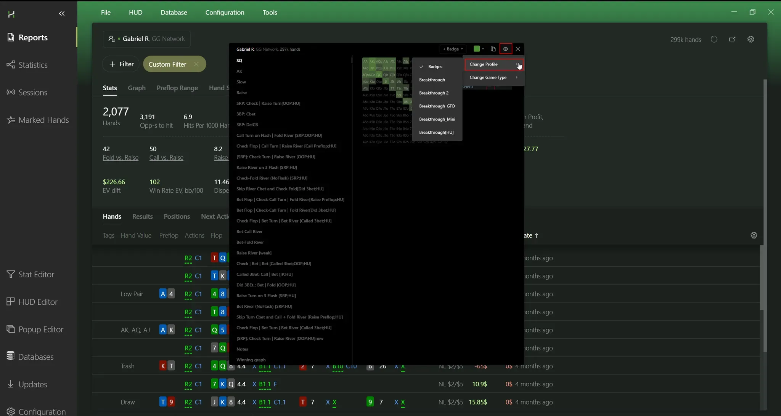
Task: Open the + Badge dropdown
Action: [453, 49]
